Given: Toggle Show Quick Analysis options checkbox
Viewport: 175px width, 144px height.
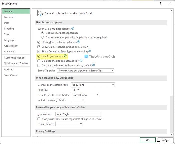Looking at the screenshot, I should pos(39,47).
